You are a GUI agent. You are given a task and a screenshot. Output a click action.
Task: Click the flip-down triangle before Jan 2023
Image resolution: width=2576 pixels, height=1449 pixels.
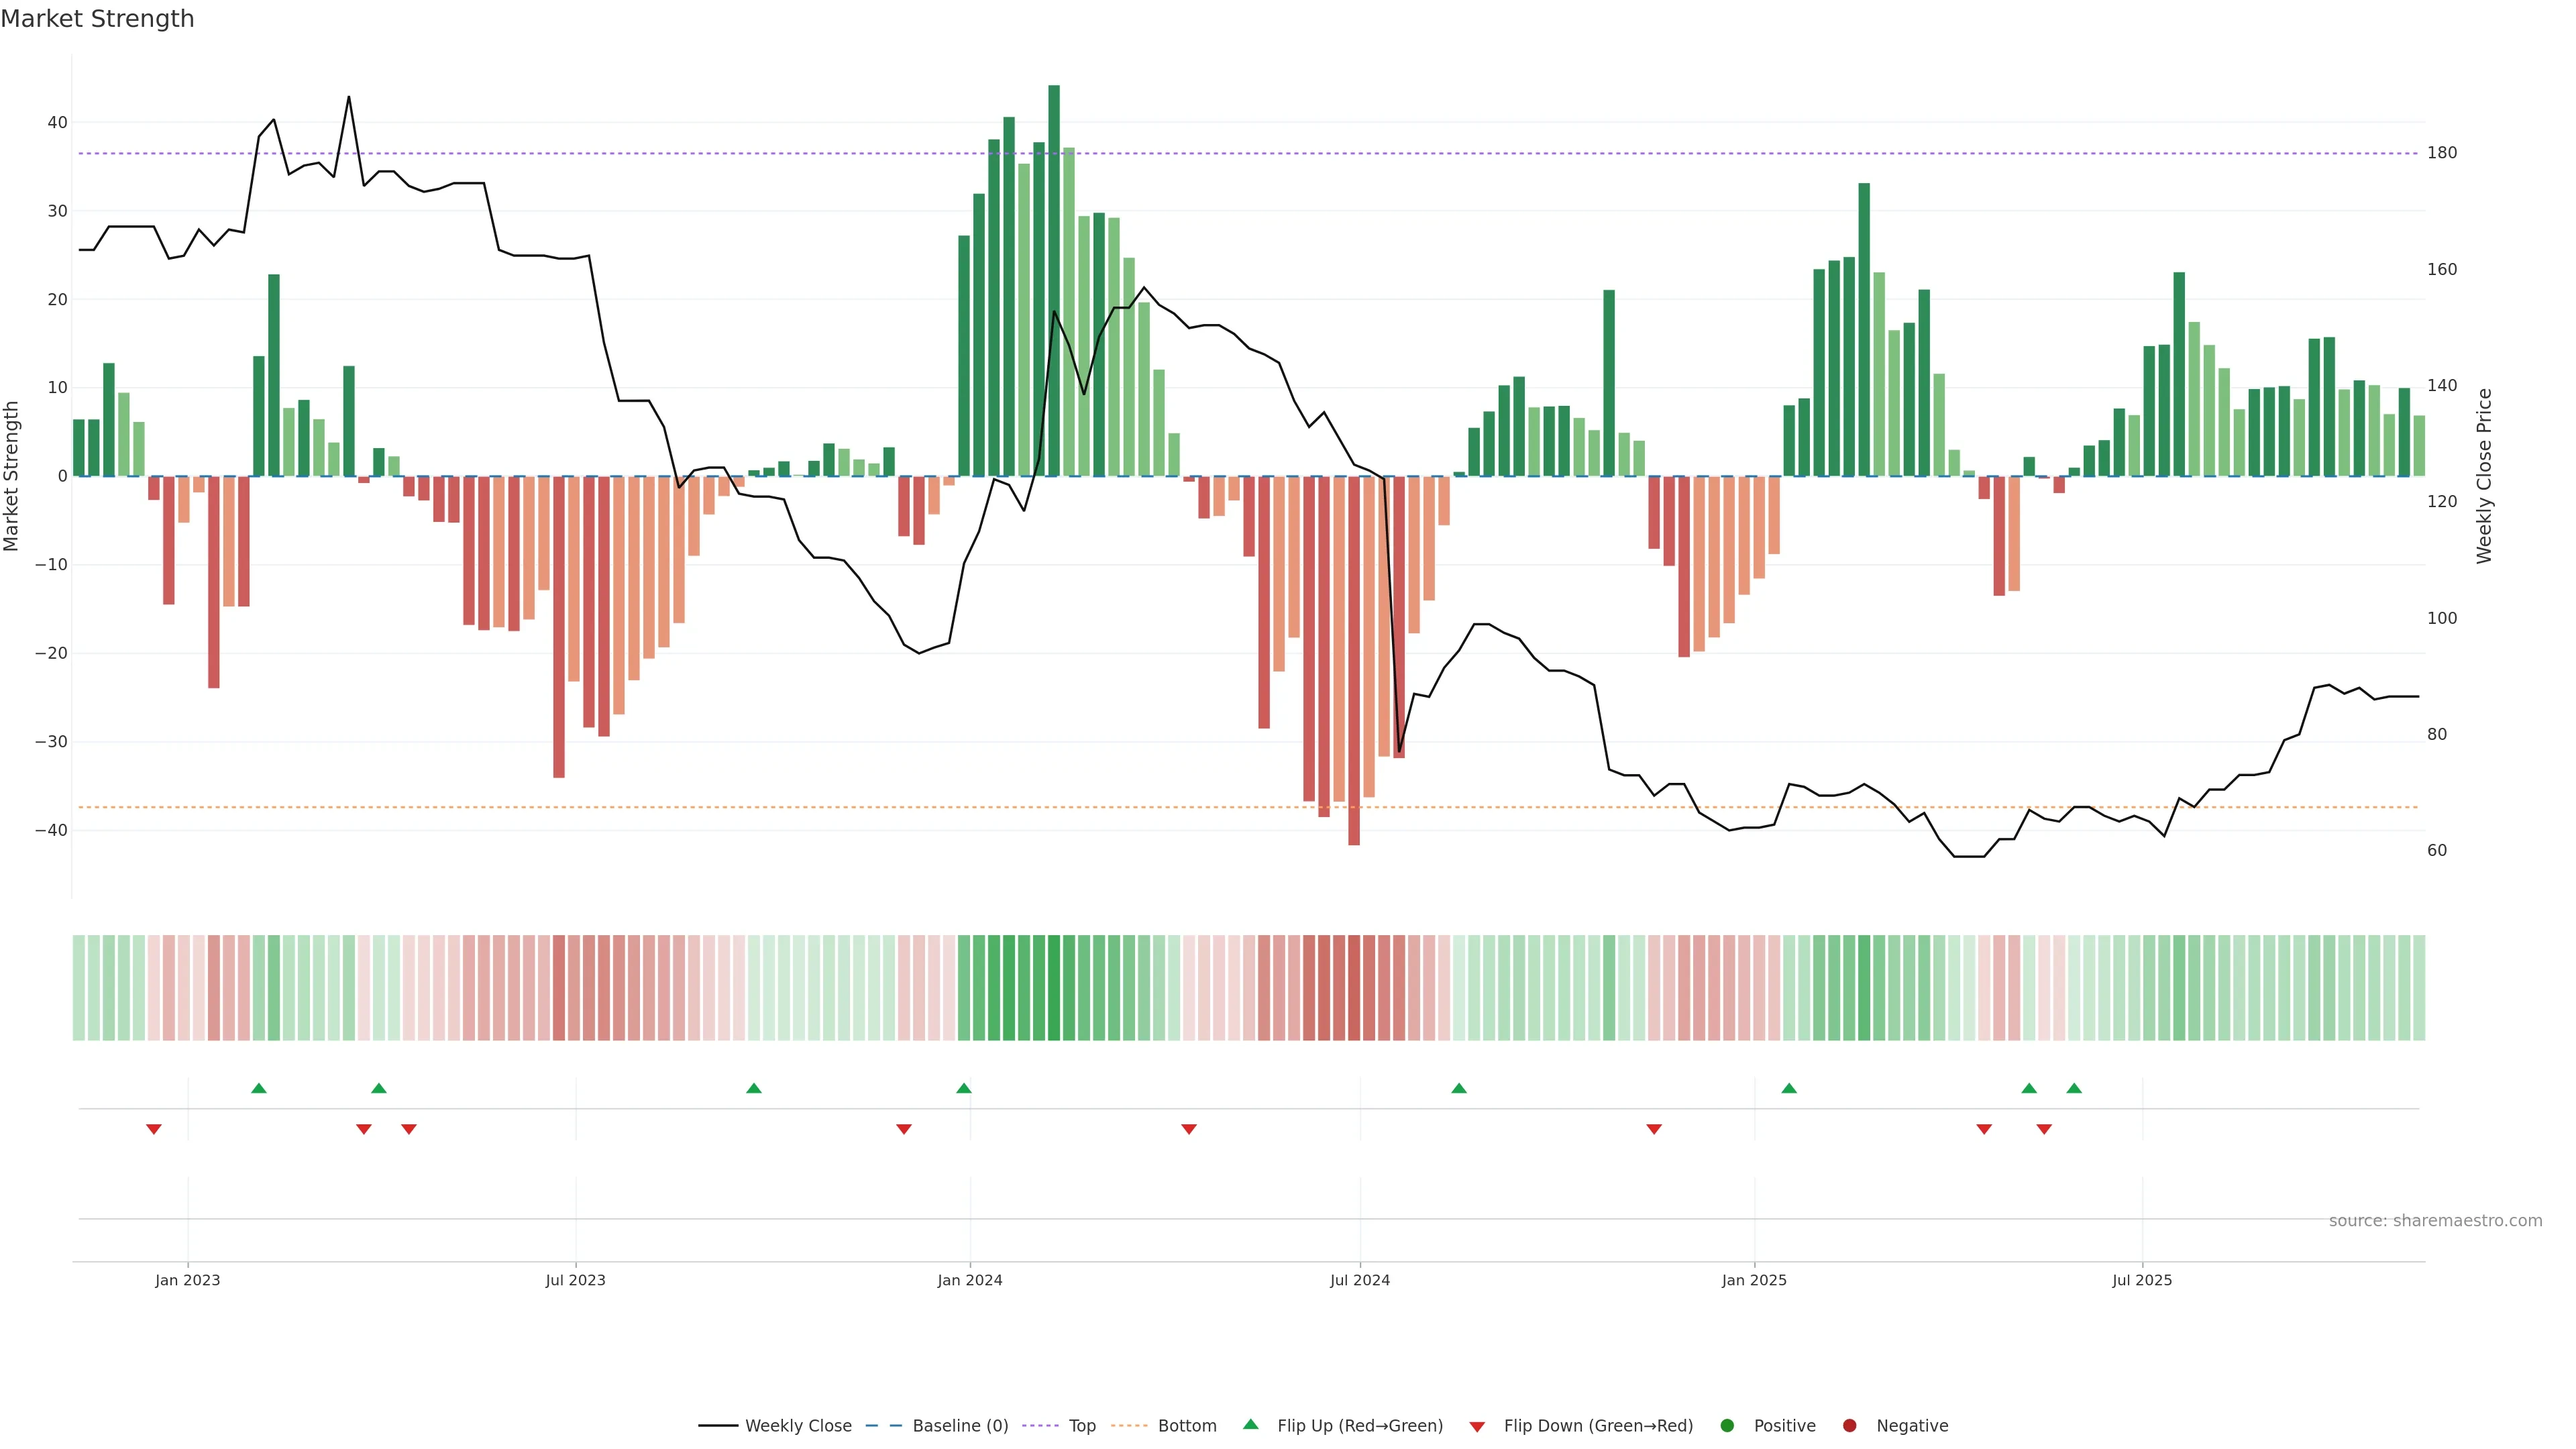click(x=154, y=1129)
